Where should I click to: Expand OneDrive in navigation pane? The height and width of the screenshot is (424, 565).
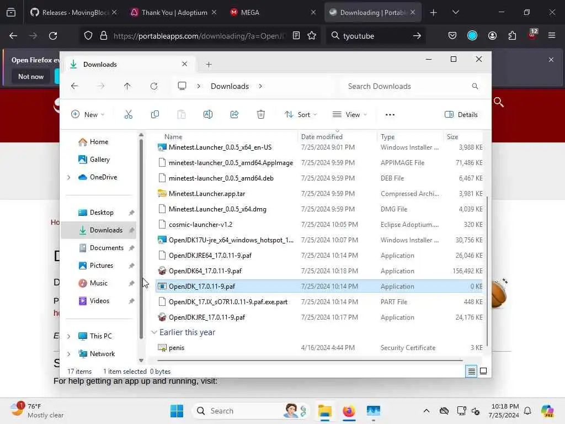click(x=69, y=177)
